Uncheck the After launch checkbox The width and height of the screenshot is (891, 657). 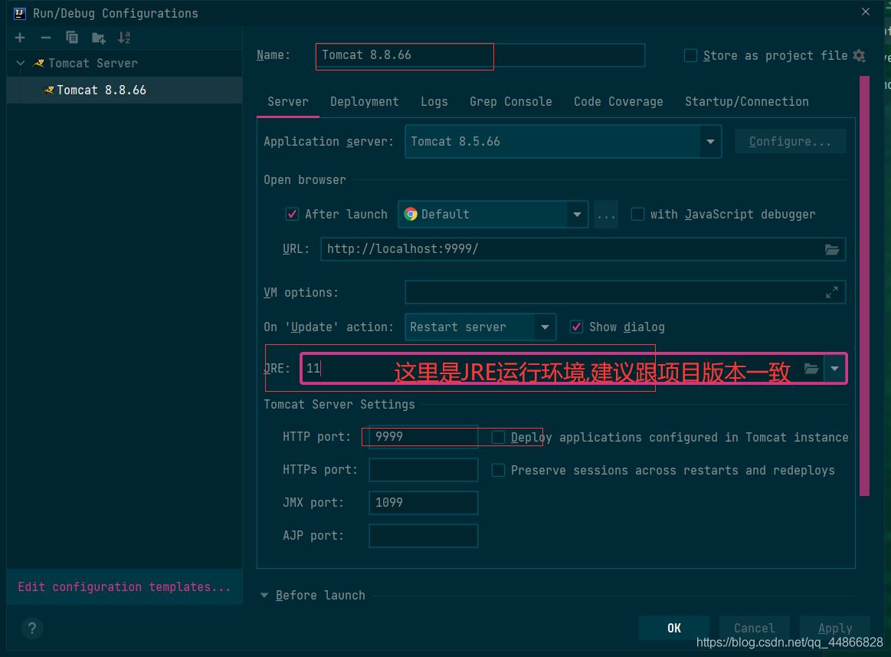(x=292, y=214)
